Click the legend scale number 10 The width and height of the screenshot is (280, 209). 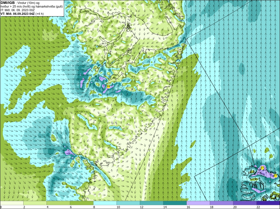(x=118, y=207)
